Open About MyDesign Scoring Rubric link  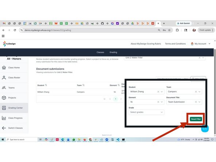(x=146, y=44)
